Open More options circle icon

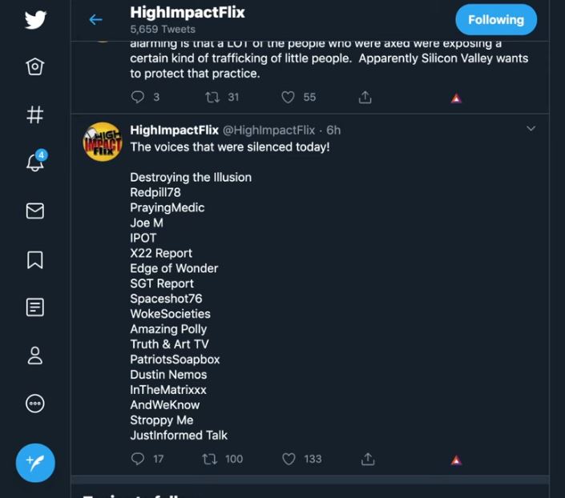tap(35, 404)
